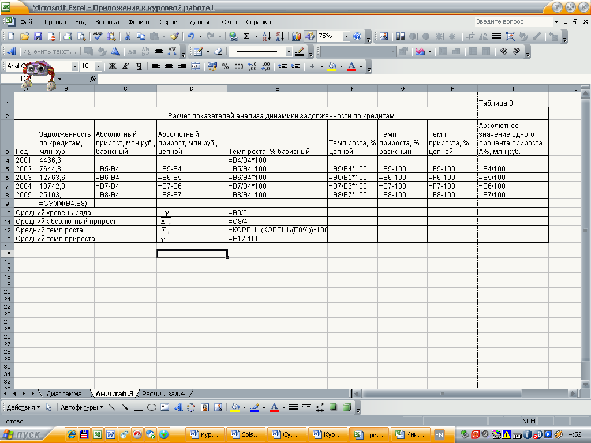The image size is (591, 443).
Task: Expand the font size dropdown showing 10
Action: coord(98,66)
